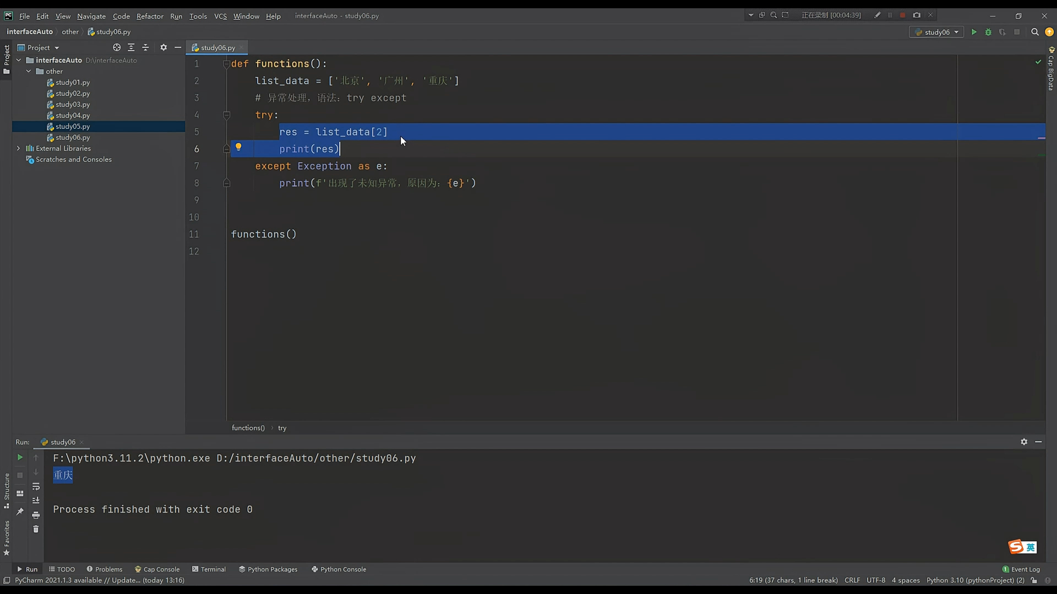The height and width of the screenshot is (594, 1057).
Task: Toggle tool window bars icon in status bar
Action: 7,580
